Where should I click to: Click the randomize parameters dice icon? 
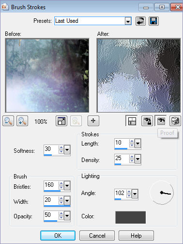175,121
